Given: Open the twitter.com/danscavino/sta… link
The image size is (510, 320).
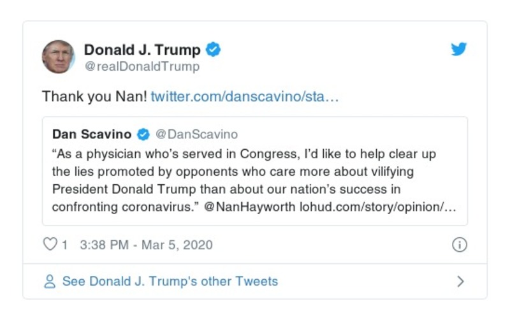Looking at the screenshot, I should tap(245, 97).
